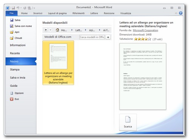Image resolution: width=189 pixels, height=140 pixels.
Task: Open the Informazioni section
Action: click(18, 45)
